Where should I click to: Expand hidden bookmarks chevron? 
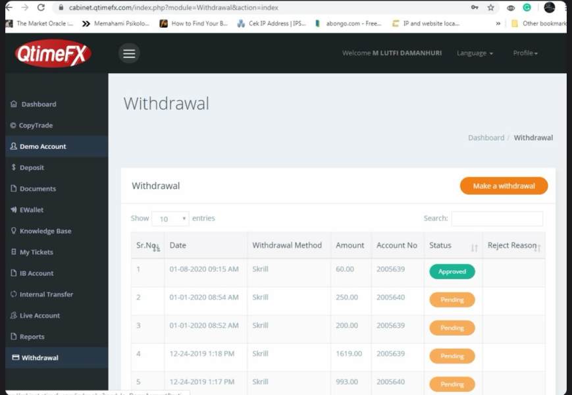(x=498, y=23)
